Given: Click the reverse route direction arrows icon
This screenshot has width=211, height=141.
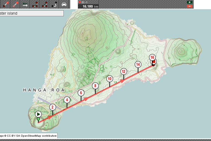Looking at the screenshot, I should click(25, 4).
